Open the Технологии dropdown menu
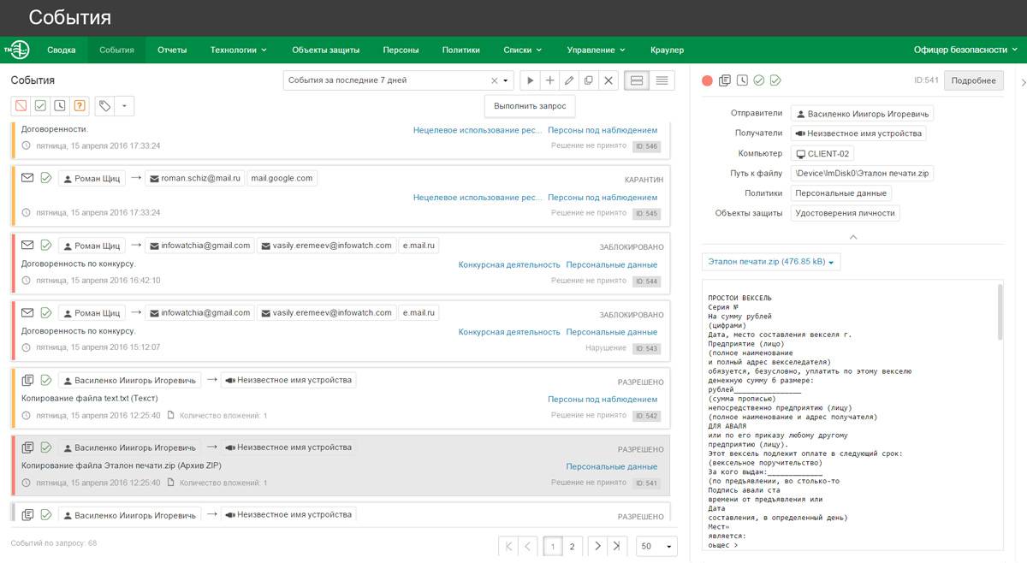Screen dimensions: 1027x563 pos(239,50)
